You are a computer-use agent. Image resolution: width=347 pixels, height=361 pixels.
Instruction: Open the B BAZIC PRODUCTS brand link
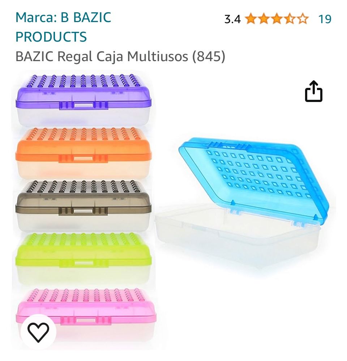click(x=63, y=27)
